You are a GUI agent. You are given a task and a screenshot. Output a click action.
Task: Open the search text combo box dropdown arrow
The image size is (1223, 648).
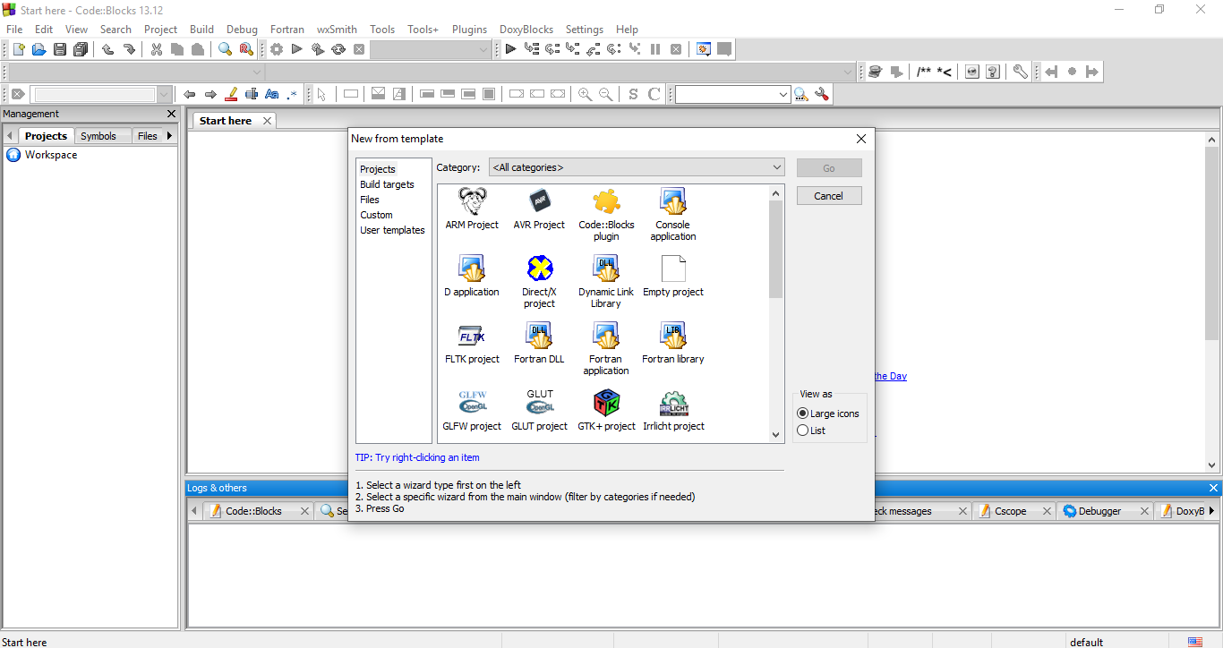784,94
